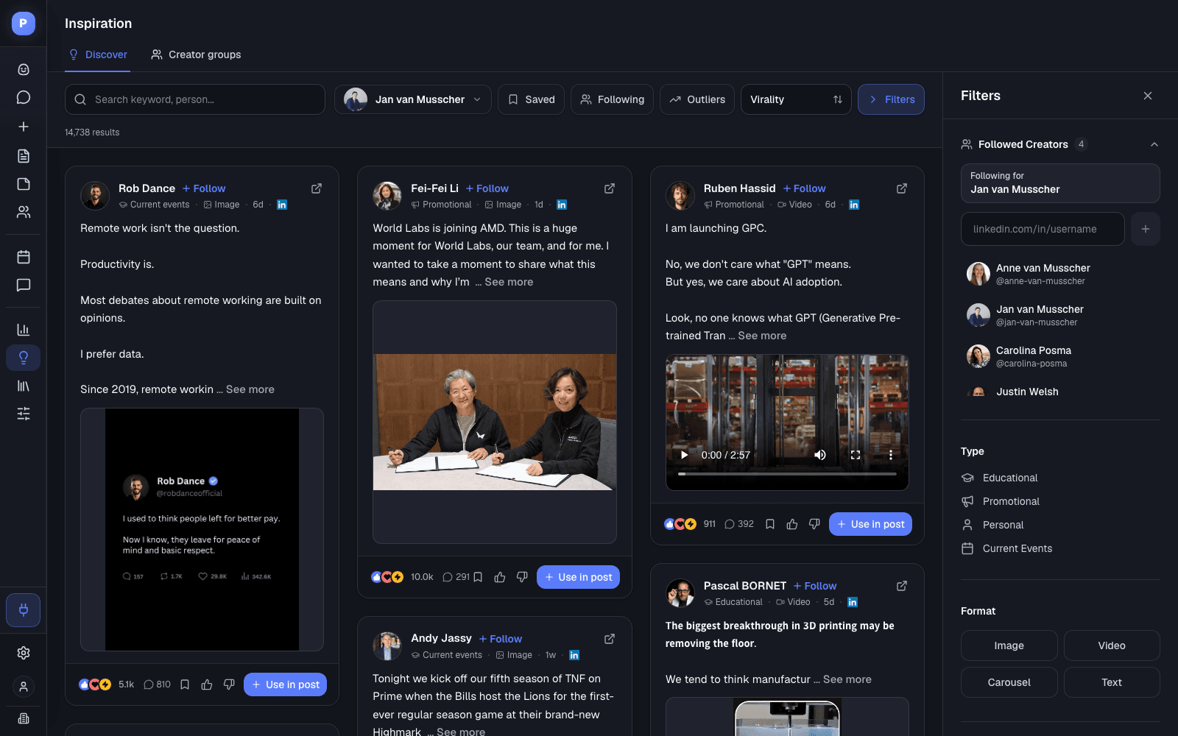The image size is (1178, 736).
Task: Click the plus icon in left sidebar
Action: 24,127
